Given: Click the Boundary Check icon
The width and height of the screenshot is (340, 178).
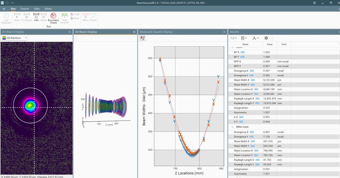Looking at the screenshot, I should point(53,15).
